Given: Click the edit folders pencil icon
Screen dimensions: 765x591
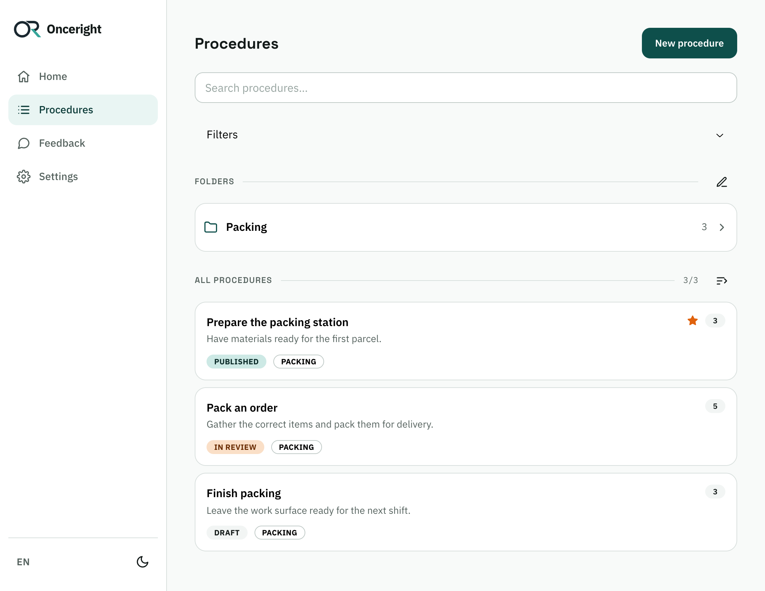Looking at the screenshot, I should click(722, 182).
